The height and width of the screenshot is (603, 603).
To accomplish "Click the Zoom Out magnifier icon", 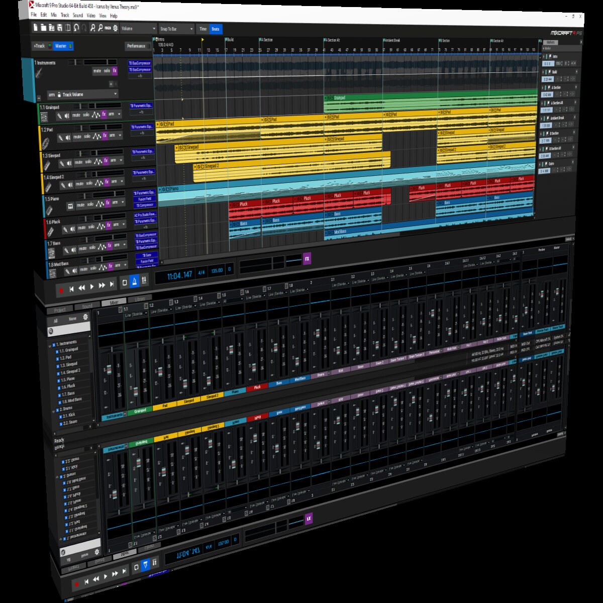I will click(100, 28).
